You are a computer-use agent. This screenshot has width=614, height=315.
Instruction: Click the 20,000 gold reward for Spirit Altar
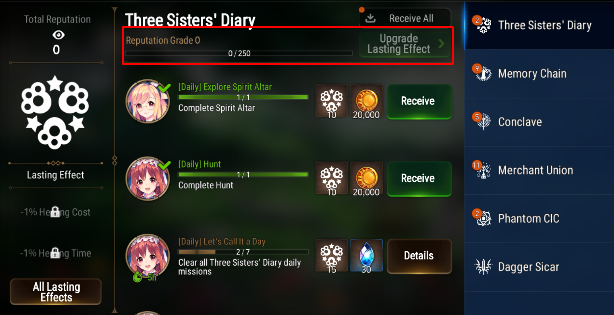tap(366, 102)
